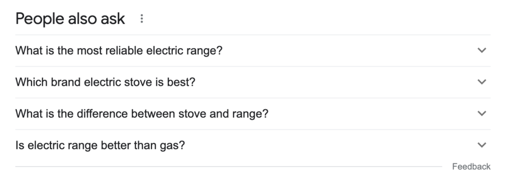Click chevron for most reliable electric range question
This screenshot has height=196, width=522.
coord(482,50)
